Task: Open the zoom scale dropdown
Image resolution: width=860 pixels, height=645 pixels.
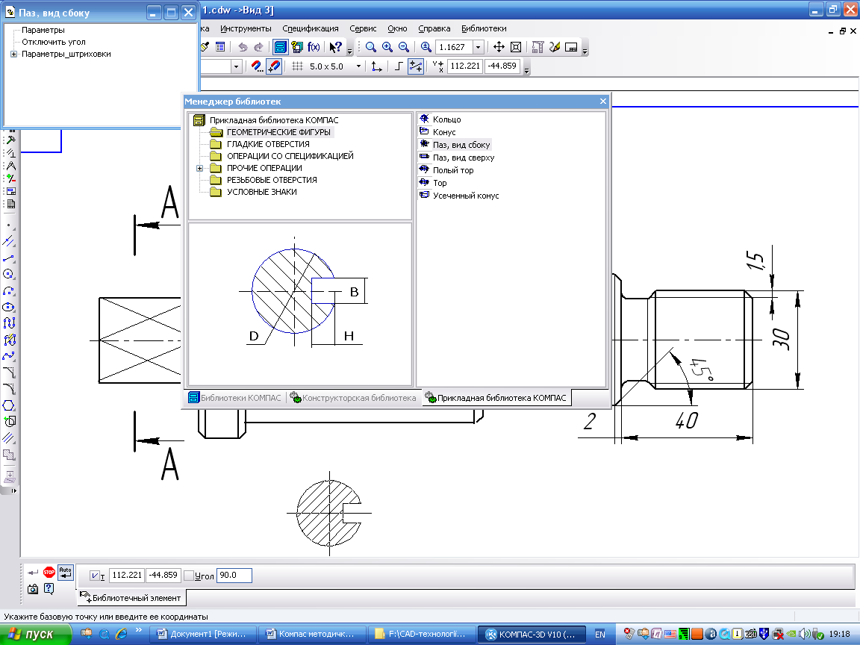Action: (x=478, y=47)
